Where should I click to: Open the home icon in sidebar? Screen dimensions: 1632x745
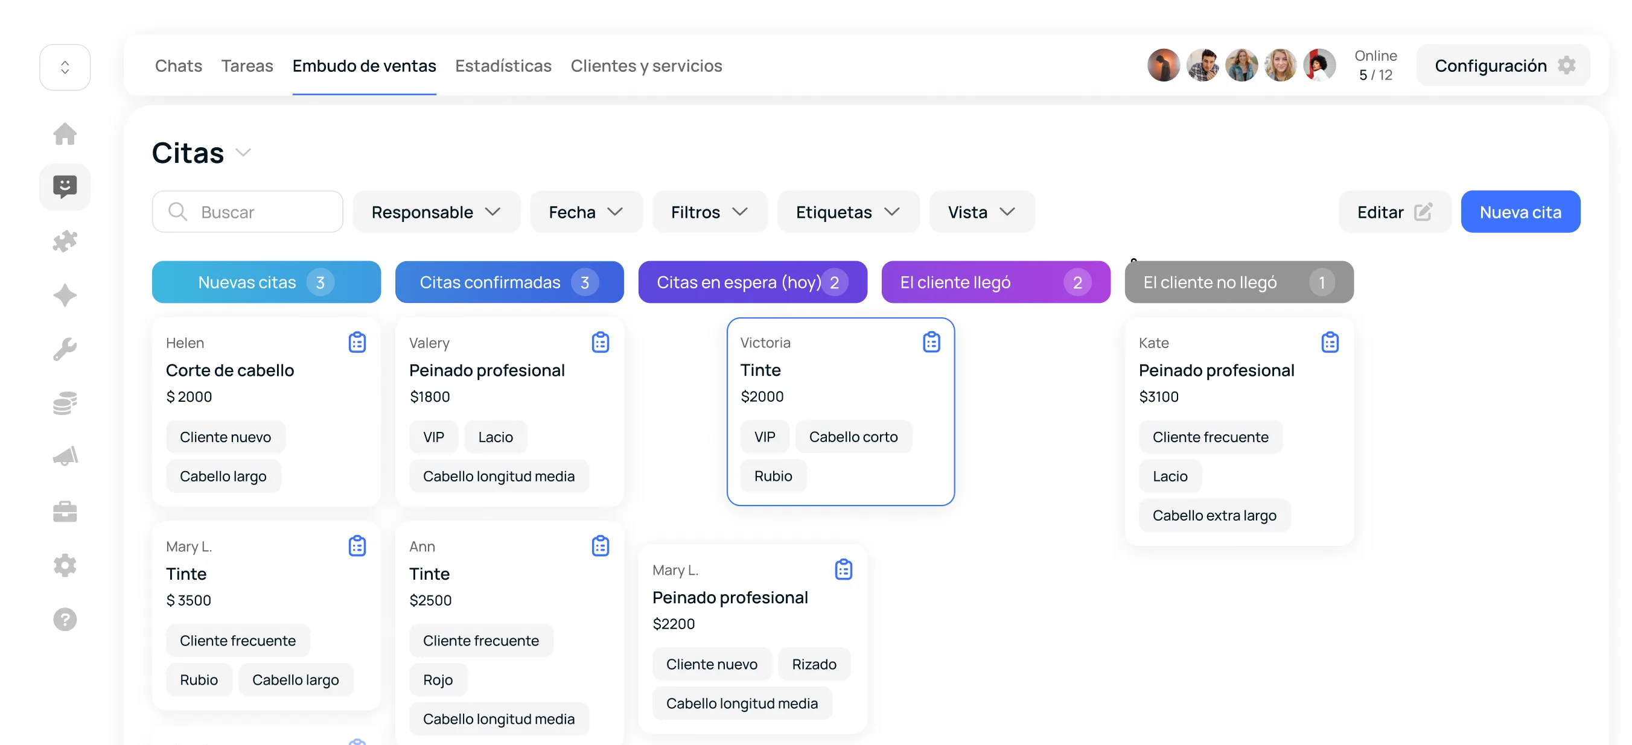point(65,133)
